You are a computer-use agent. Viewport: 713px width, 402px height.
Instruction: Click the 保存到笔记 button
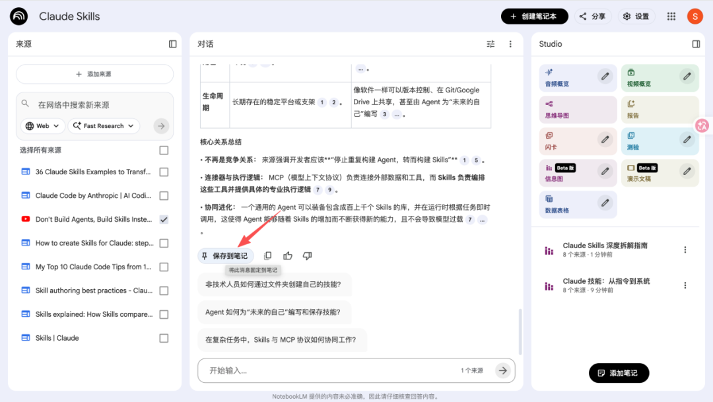[x=225, y=256]
